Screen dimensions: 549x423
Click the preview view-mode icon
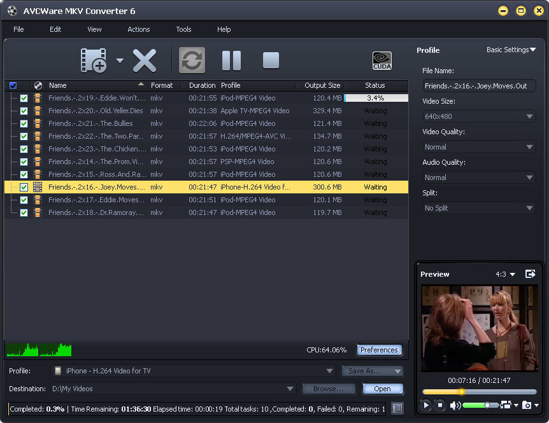coord(506,405)
